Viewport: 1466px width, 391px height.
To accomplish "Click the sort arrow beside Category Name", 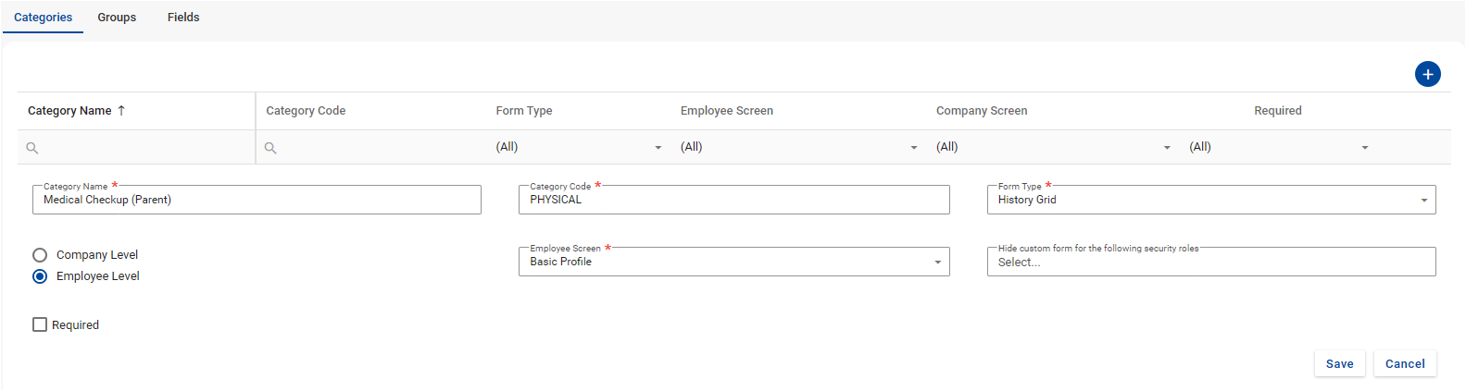I will click(121, 111).
